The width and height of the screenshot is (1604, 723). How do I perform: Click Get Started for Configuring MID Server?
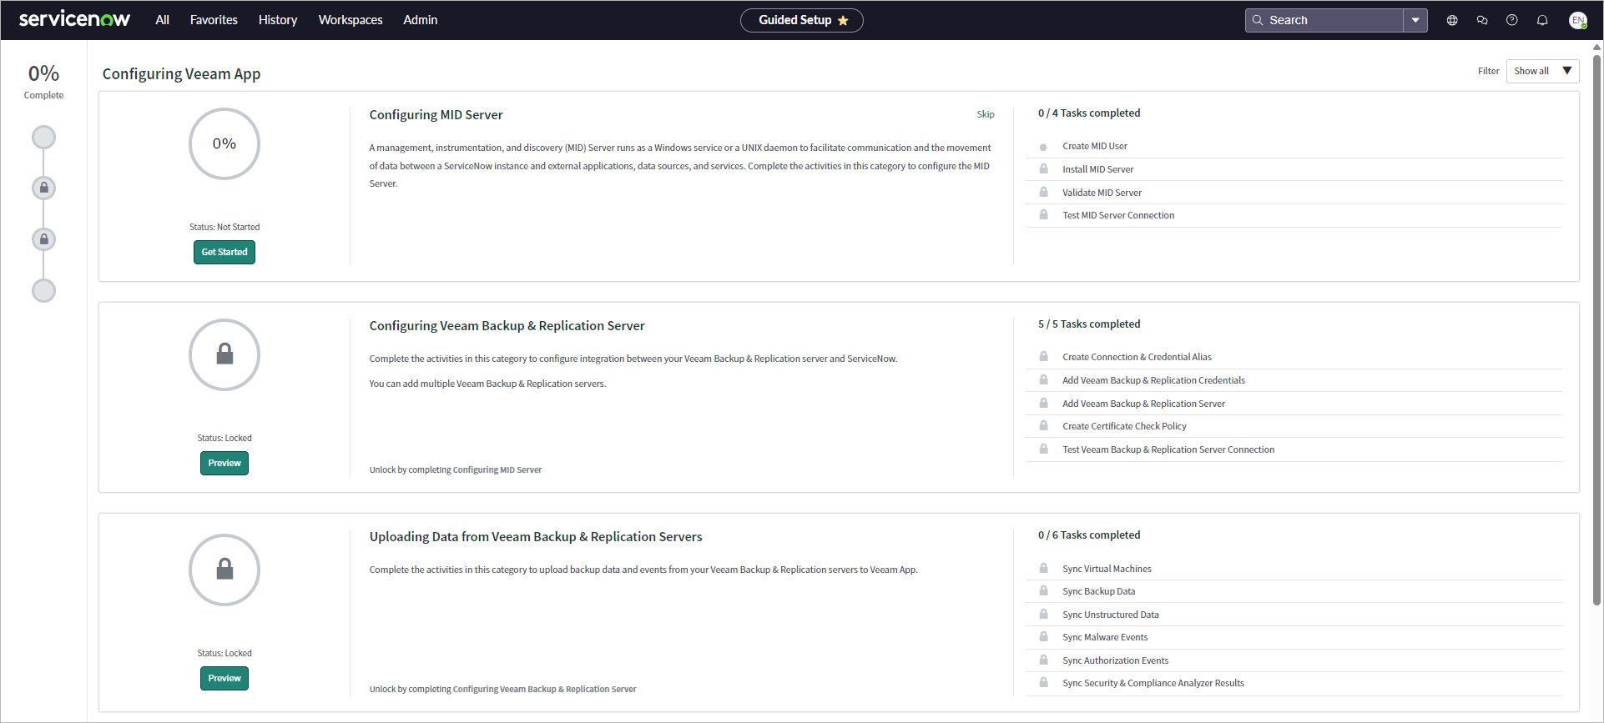pyautogui.click(x=224, y=252)
